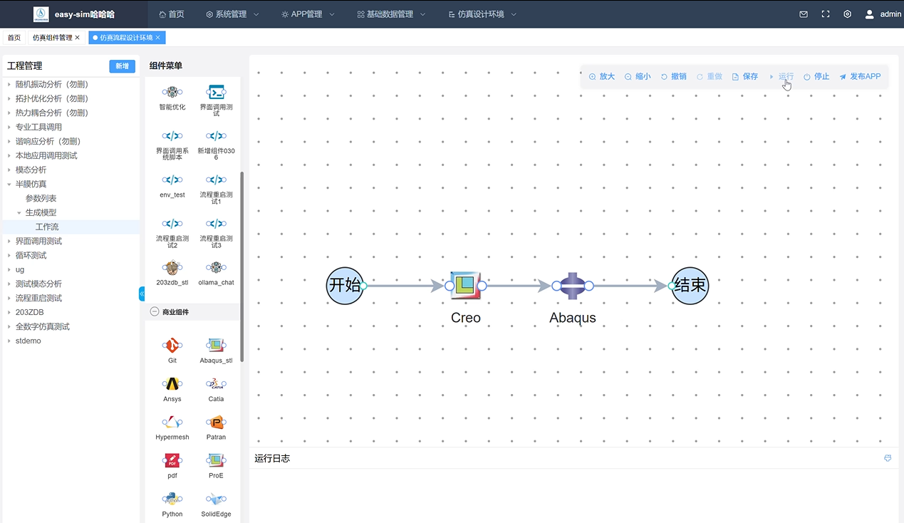The height and width of the screenshot is (523, 904).
Task: Open the 仿真设计环境 dropdown menu
Action: click(x=482, y=14)
